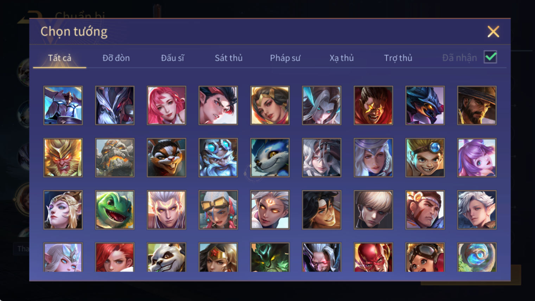Choose the panda hero portrait

[166, 257]
